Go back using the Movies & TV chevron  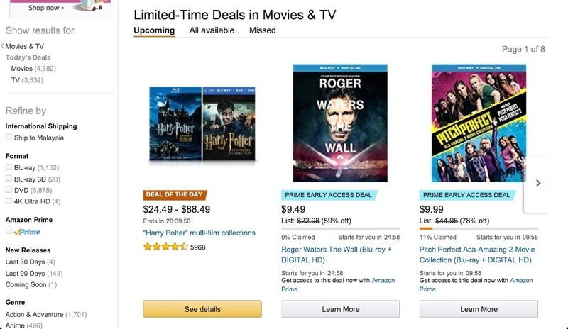(4, 46)
